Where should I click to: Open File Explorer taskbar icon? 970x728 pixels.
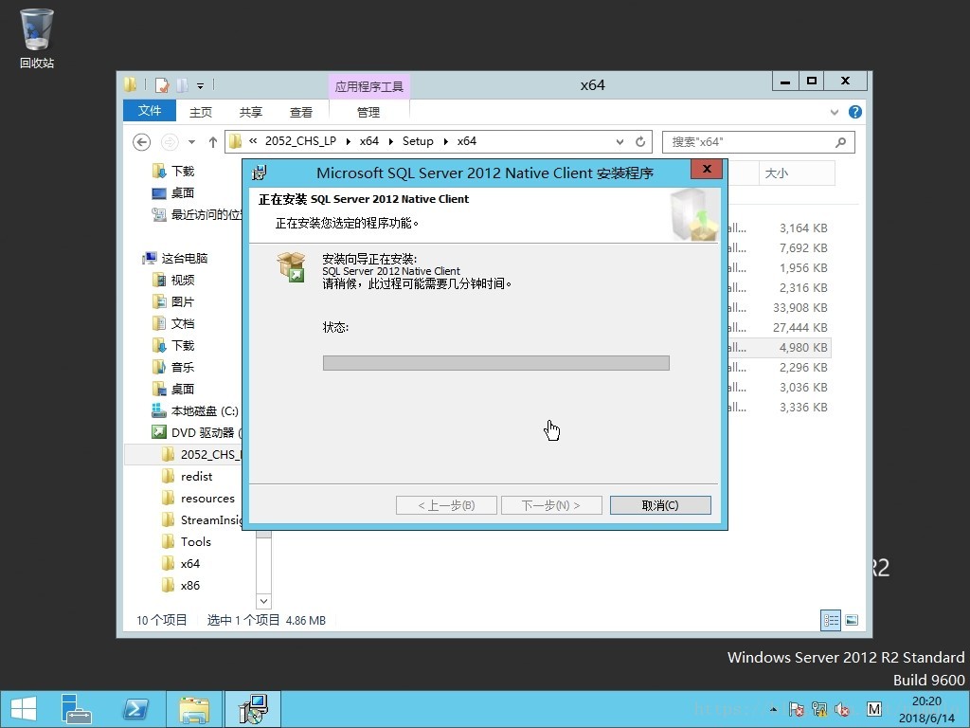tap(194, 709)
